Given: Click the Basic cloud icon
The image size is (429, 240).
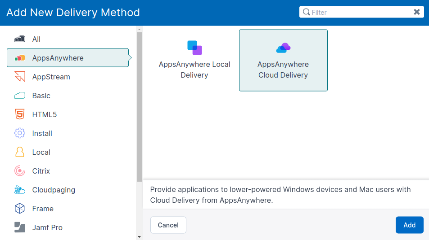Looking at the screenshot, I should pyautogui.click(x=19, y=96).
